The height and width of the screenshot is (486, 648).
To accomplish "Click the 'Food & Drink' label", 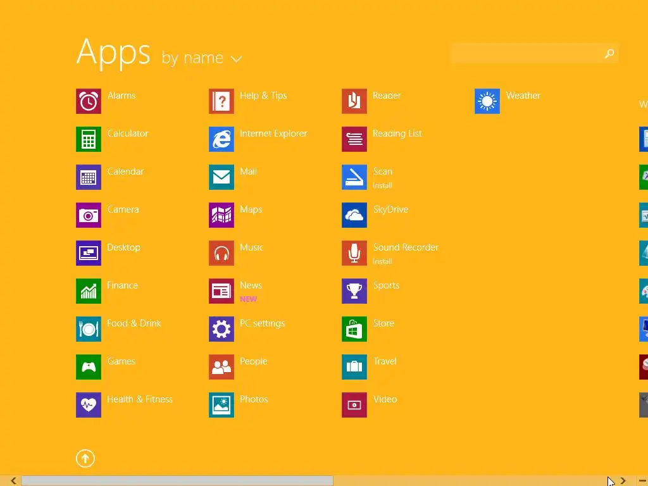I will coord(134,323).
